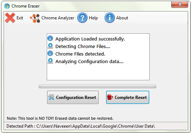The image size is (191, 133).
Task: Click the red X Exit icon
Action: (x=10, y=18)
